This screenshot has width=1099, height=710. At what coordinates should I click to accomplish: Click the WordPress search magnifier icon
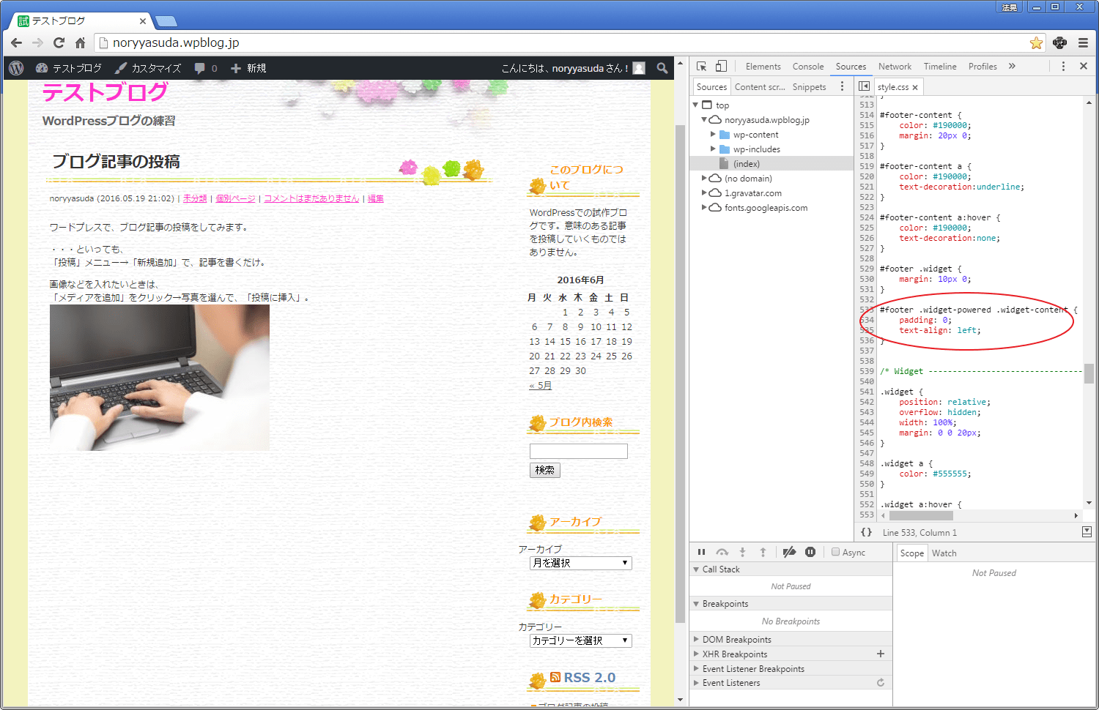(x=662, y=68)
